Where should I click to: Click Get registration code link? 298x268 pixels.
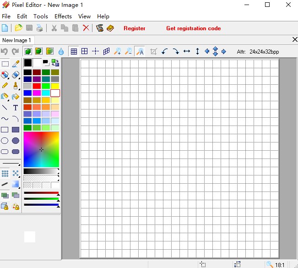(193, 28)
